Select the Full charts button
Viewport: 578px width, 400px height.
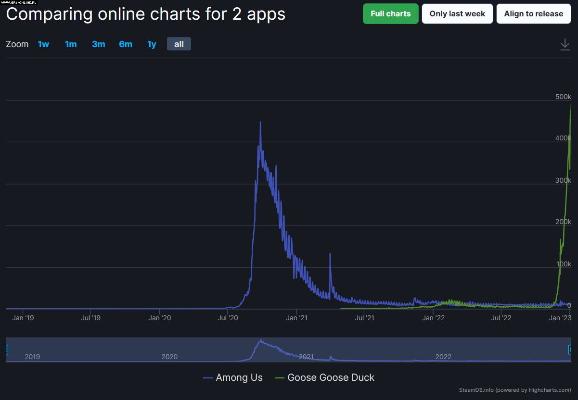coord(390,13)
